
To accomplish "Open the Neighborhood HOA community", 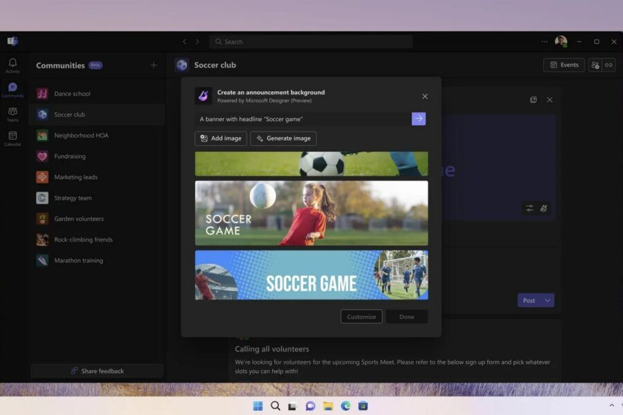I will 98,136.
